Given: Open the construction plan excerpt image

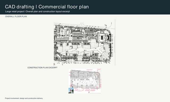Looking at the screenshot, I should click(85, 81).
